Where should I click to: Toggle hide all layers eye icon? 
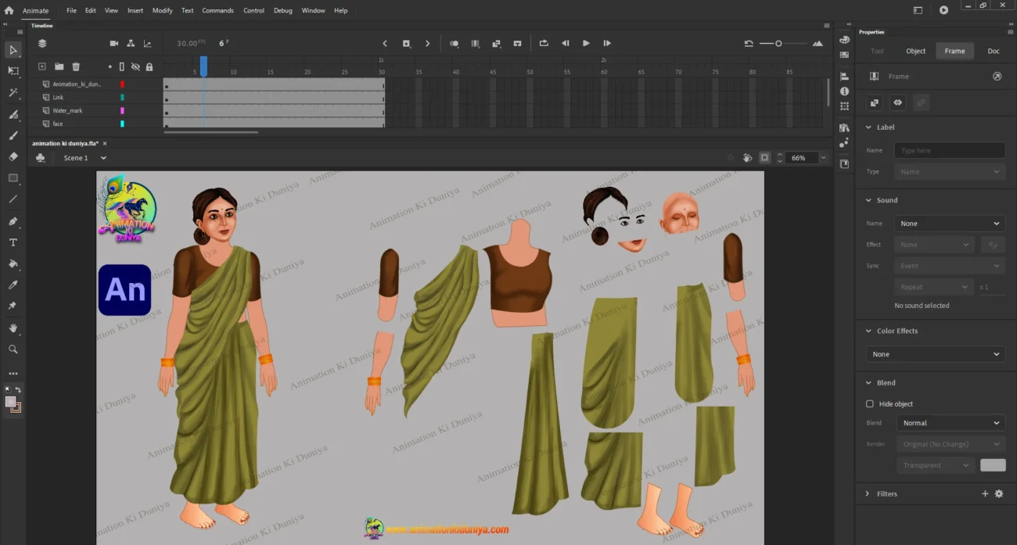tap(135, 67)
